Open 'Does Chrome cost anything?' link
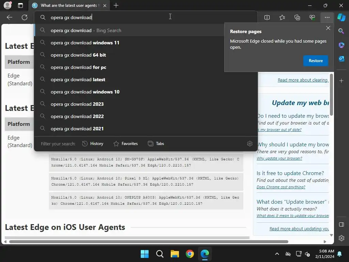The width and height of the screenshot is (349, 262). (281, 187)
